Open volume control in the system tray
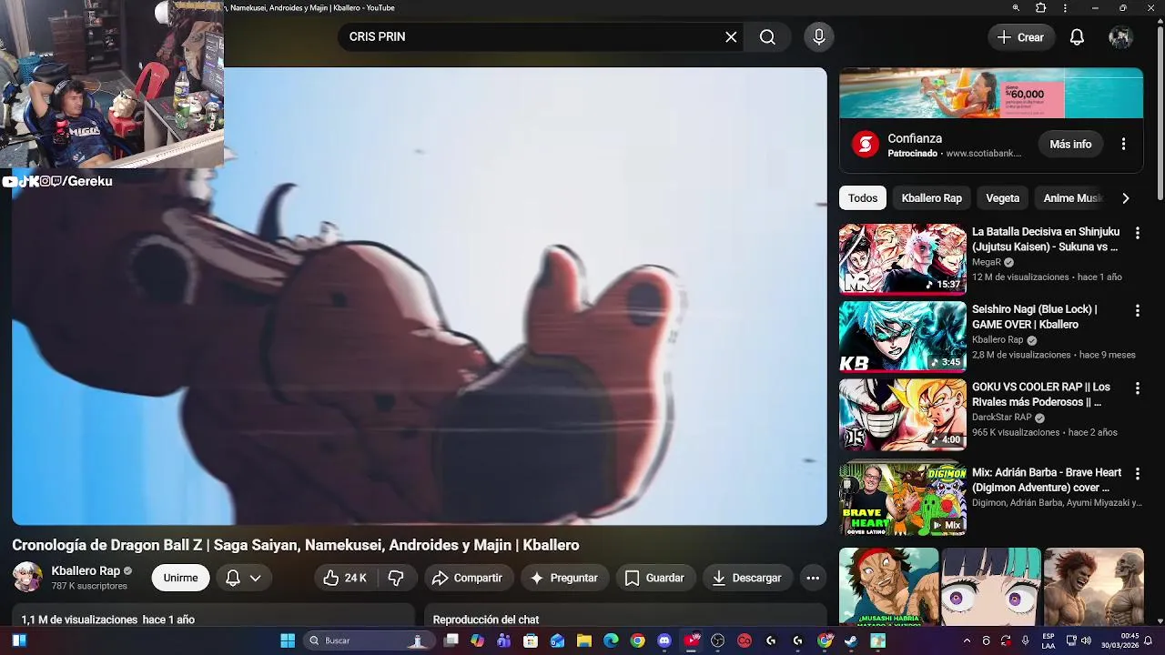The height and width of the screenshot is (655, 1165). pyautogui.click(x=1085, y=640)
